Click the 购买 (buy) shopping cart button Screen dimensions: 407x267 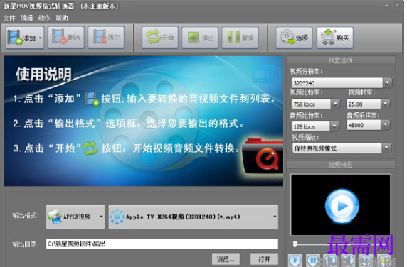coord(335,38)
